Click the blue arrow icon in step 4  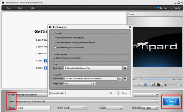pos(45,61)
